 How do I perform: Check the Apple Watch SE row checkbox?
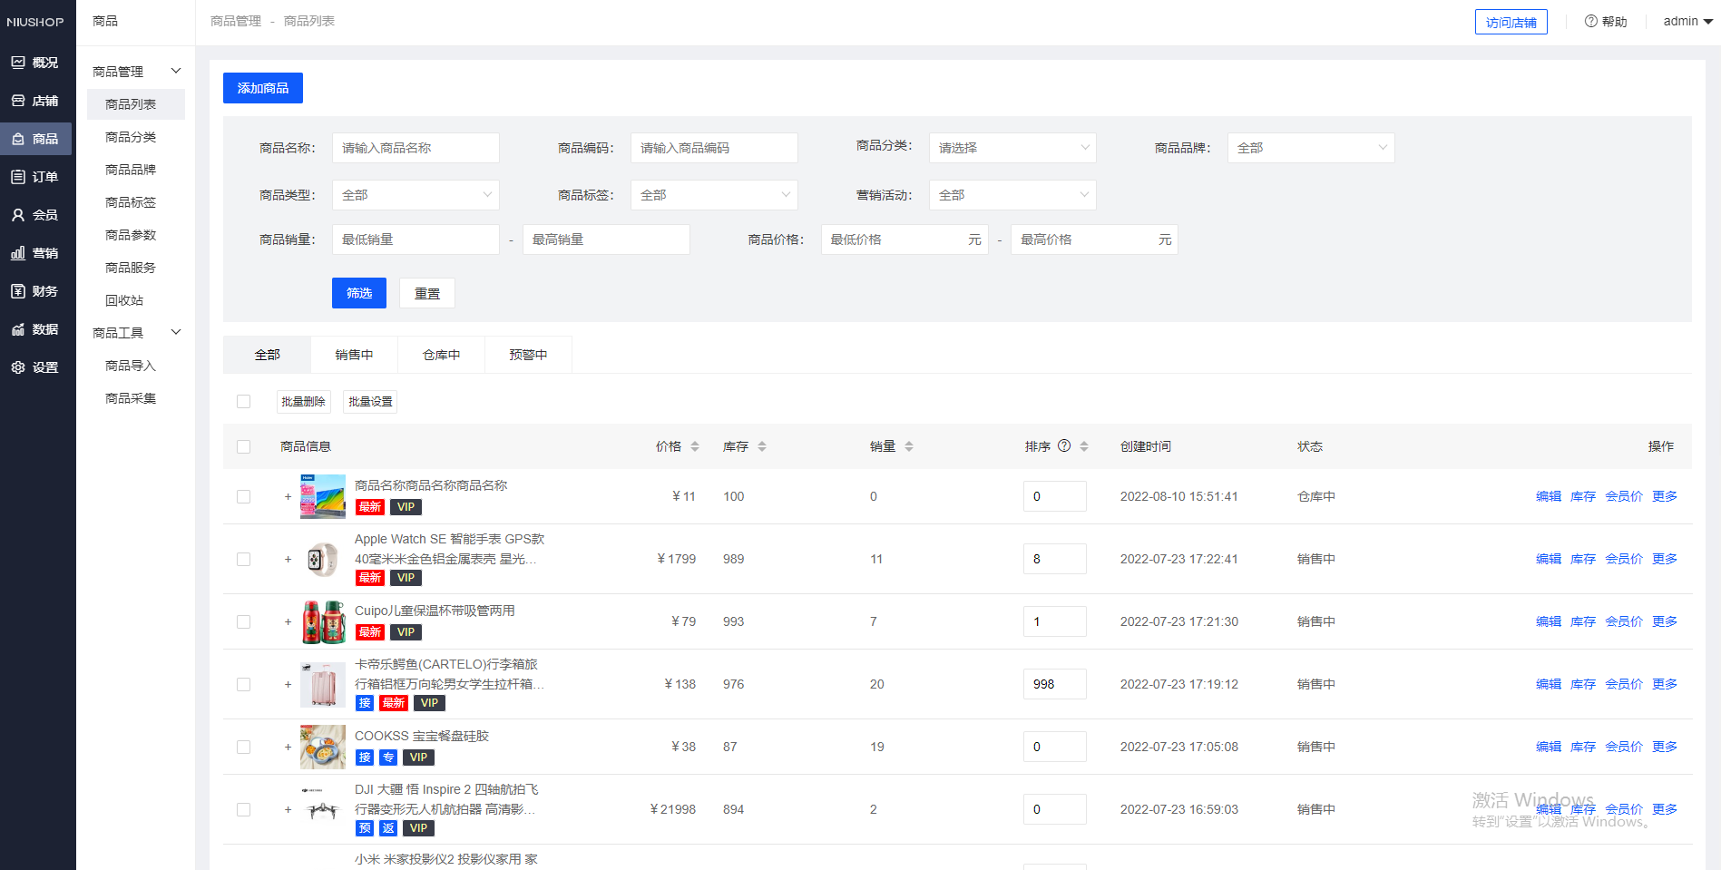(243, 559)
